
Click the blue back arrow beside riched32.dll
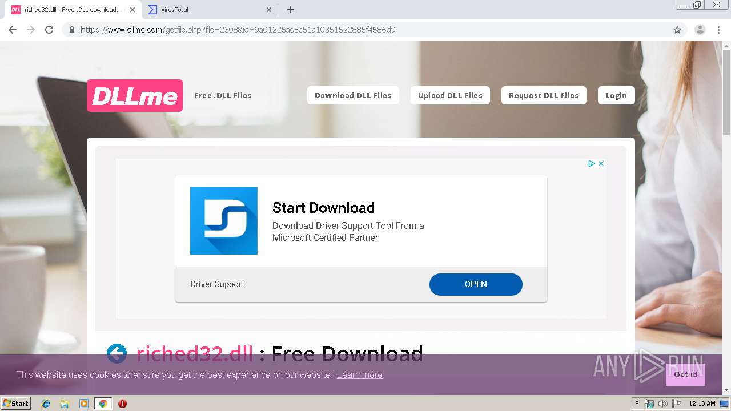point(117,354)
